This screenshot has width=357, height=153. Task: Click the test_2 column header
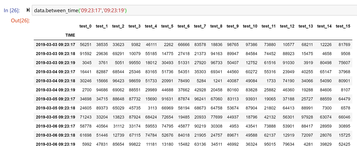[118, 26]
